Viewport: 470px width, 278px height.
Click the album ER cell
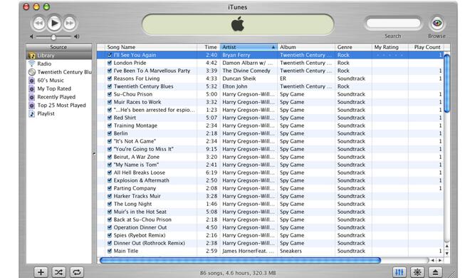click(x=283, y=78)
